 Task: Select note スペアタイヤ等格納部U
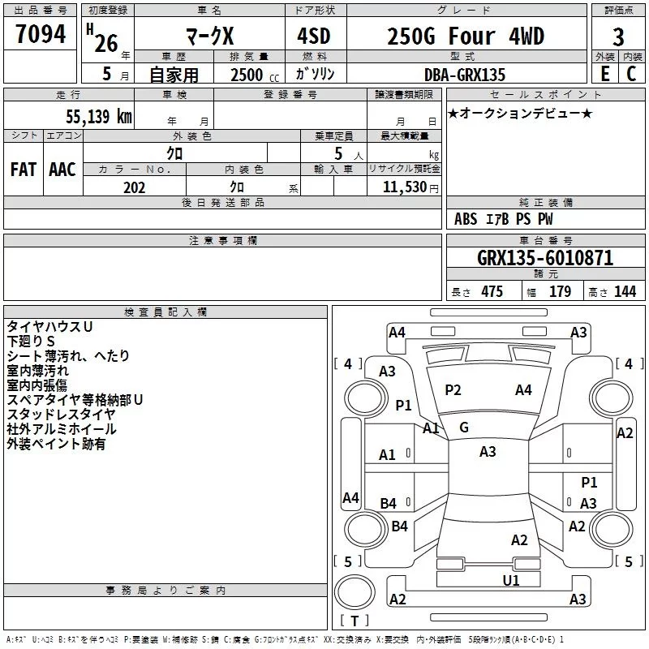tap(75, 400)
